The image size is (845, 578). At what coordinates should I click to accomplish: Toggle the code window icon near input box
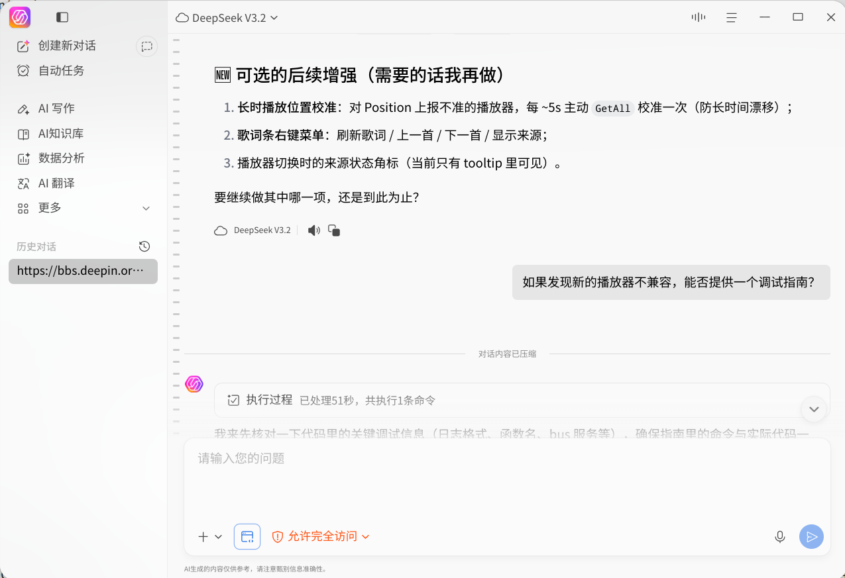247,536
